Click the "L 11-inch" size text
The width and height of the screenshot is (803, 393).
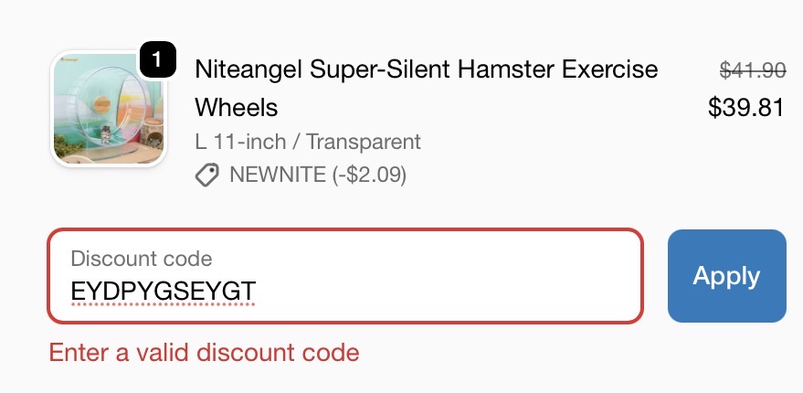240,142
